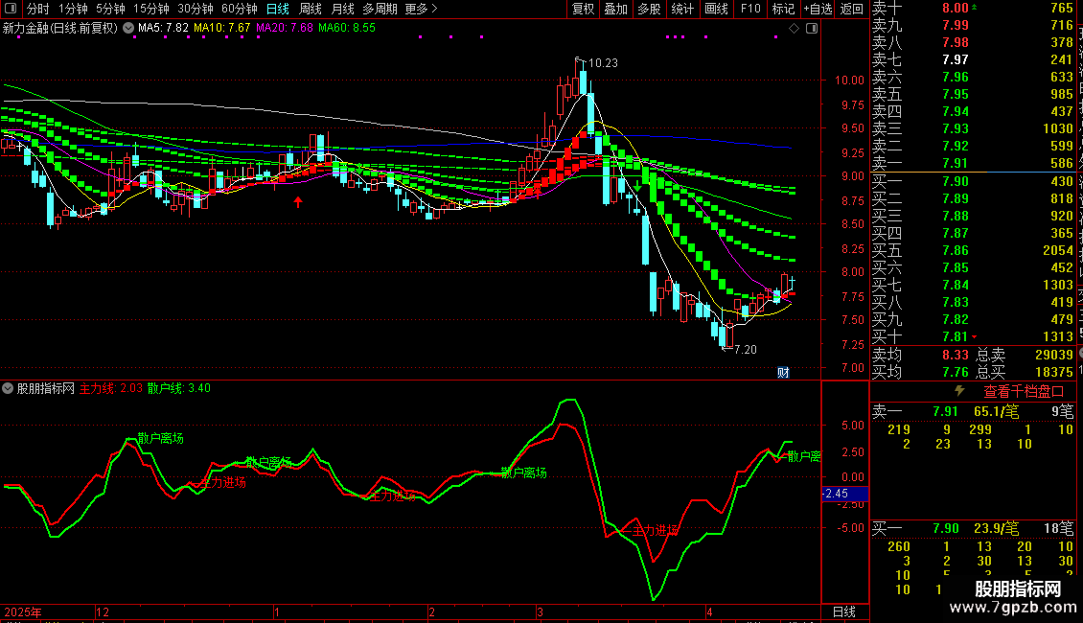1083x623 pixels.
Task: Add stock via +自选 button
Action: pyautogui.click(x=818, y=9)
